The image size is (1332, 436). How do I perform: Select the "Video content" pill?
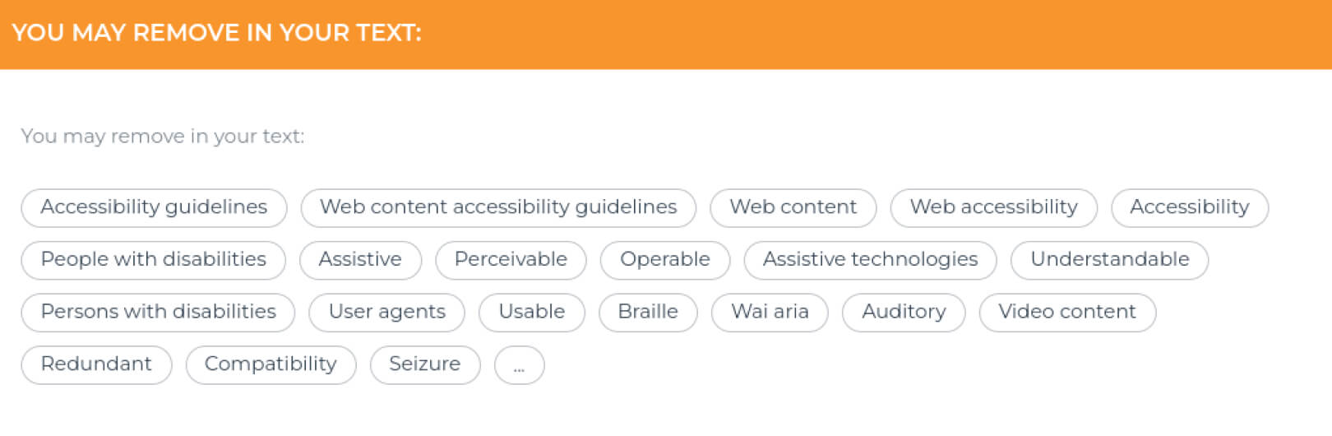(1067, 313)
